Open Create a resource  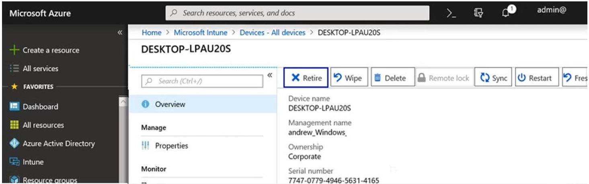[x=51, y=50]
